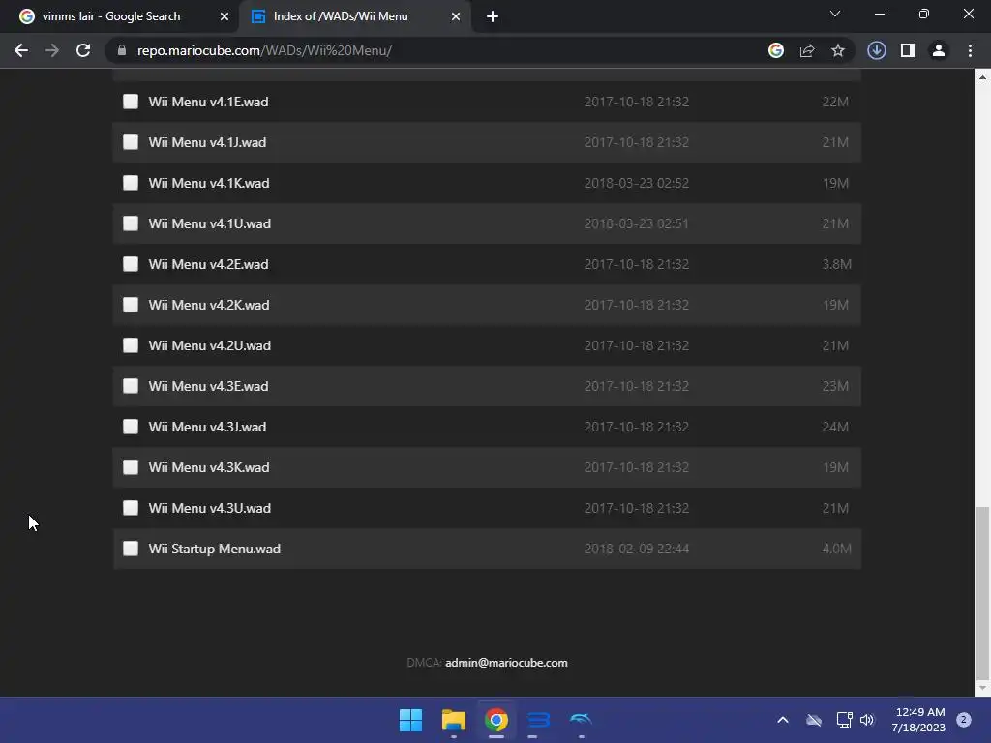The image size is (991, 743).
Task: Download Wii Menu v4.1J.wad
Action: [x=207, y=142]
